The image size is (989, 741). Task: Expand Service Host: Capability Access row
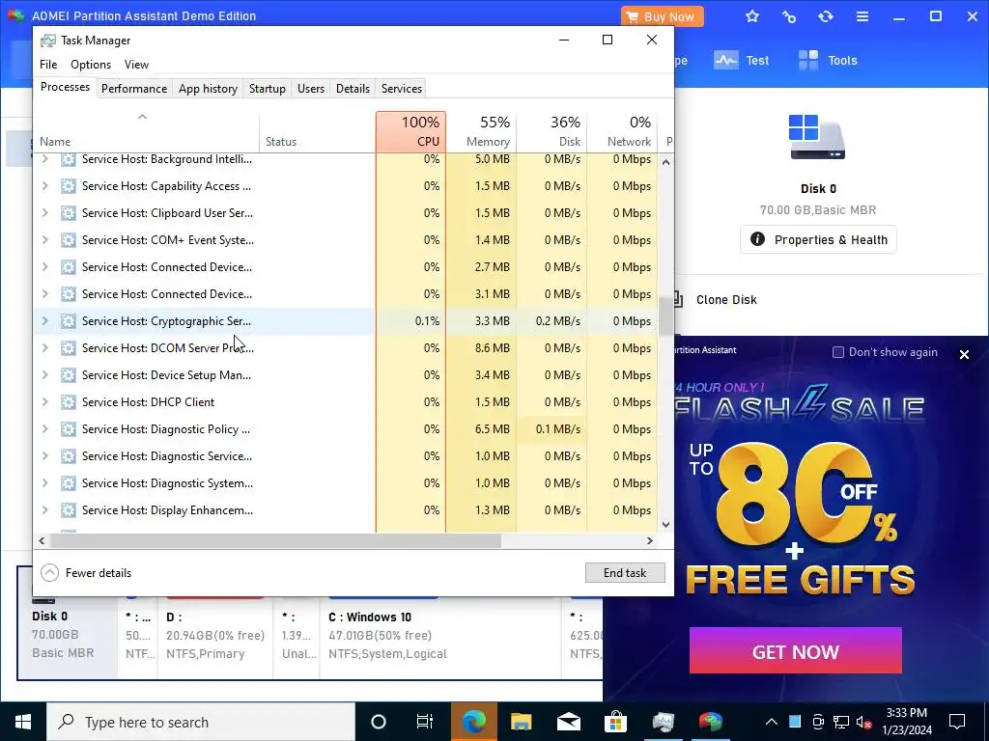tap(44, 186)
